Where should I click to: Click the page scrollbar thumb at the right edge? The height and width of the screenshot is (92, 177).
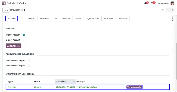click(x=176, y=61)
